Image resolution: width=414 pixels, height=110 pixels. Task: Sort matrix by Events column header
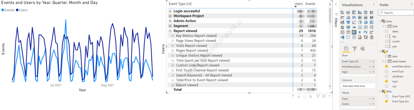tap(310, 4)
